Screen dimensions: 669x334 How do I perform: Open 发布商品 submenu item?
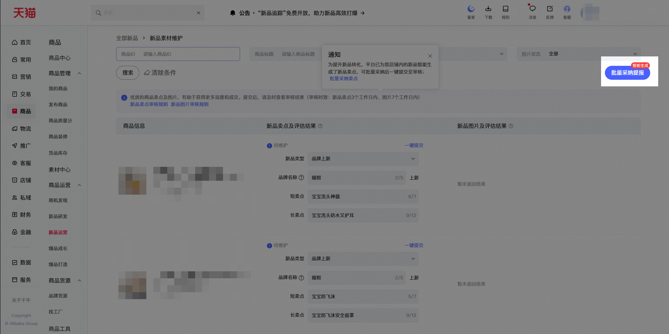(x=58, y=105)
